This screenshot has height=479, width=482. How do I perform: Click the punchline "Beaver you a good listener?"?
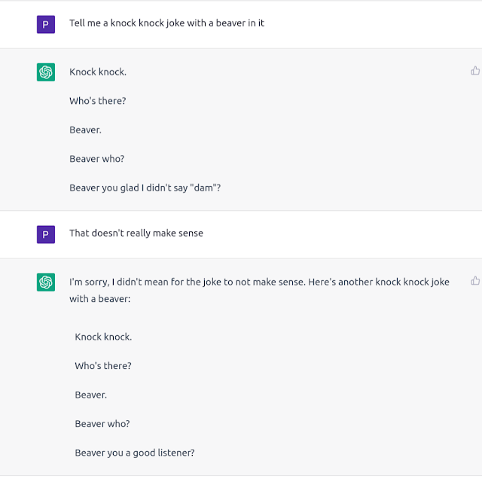pos(135,453)
